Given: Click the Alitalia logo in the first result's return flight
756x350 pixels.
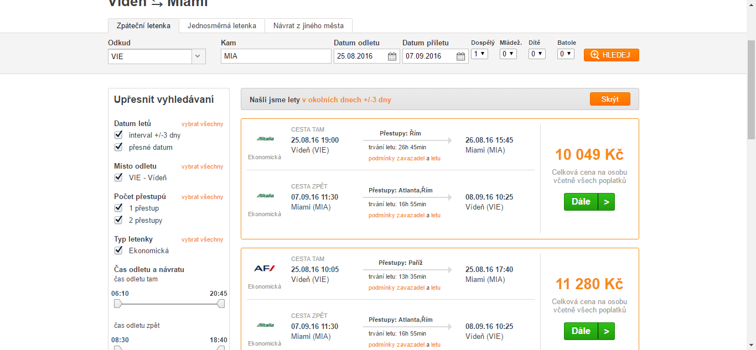Looking at the screenshot, I should click(265, 196).
